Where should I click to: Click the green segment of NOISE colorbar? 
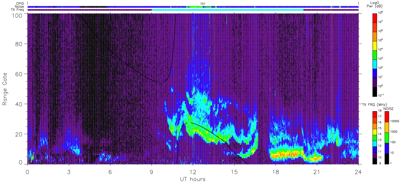387,138
